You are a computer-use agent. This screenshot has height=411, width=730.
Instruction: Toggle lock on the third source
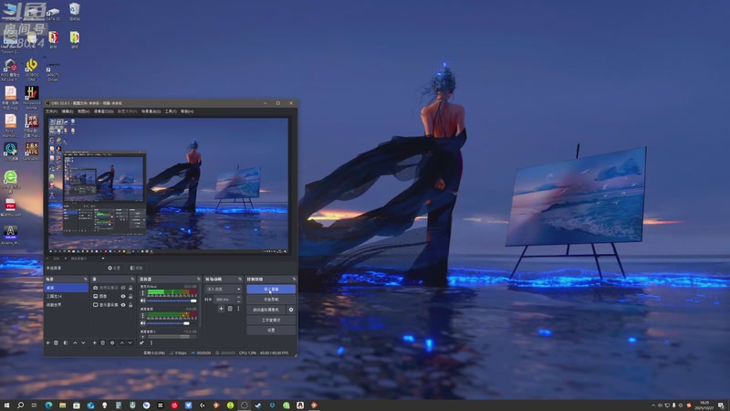130,305
